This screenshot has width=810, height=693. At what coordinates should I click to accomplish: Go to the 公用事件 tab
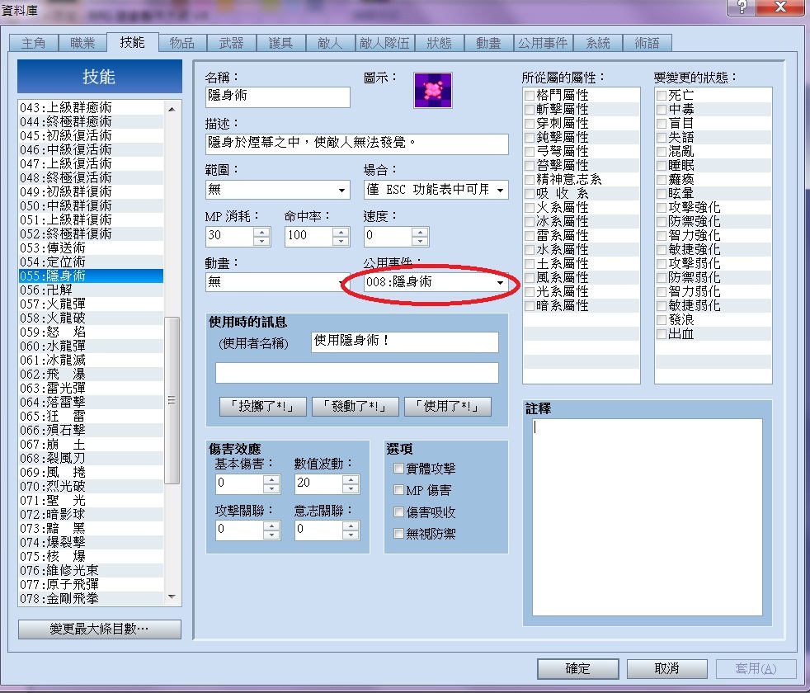coord(543,43)
